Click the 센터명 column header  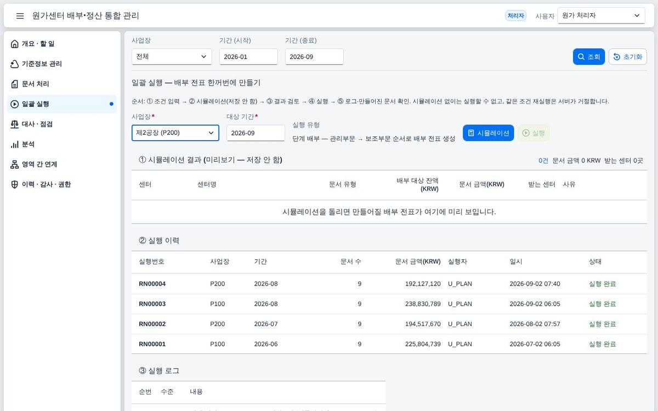point(207,185)
